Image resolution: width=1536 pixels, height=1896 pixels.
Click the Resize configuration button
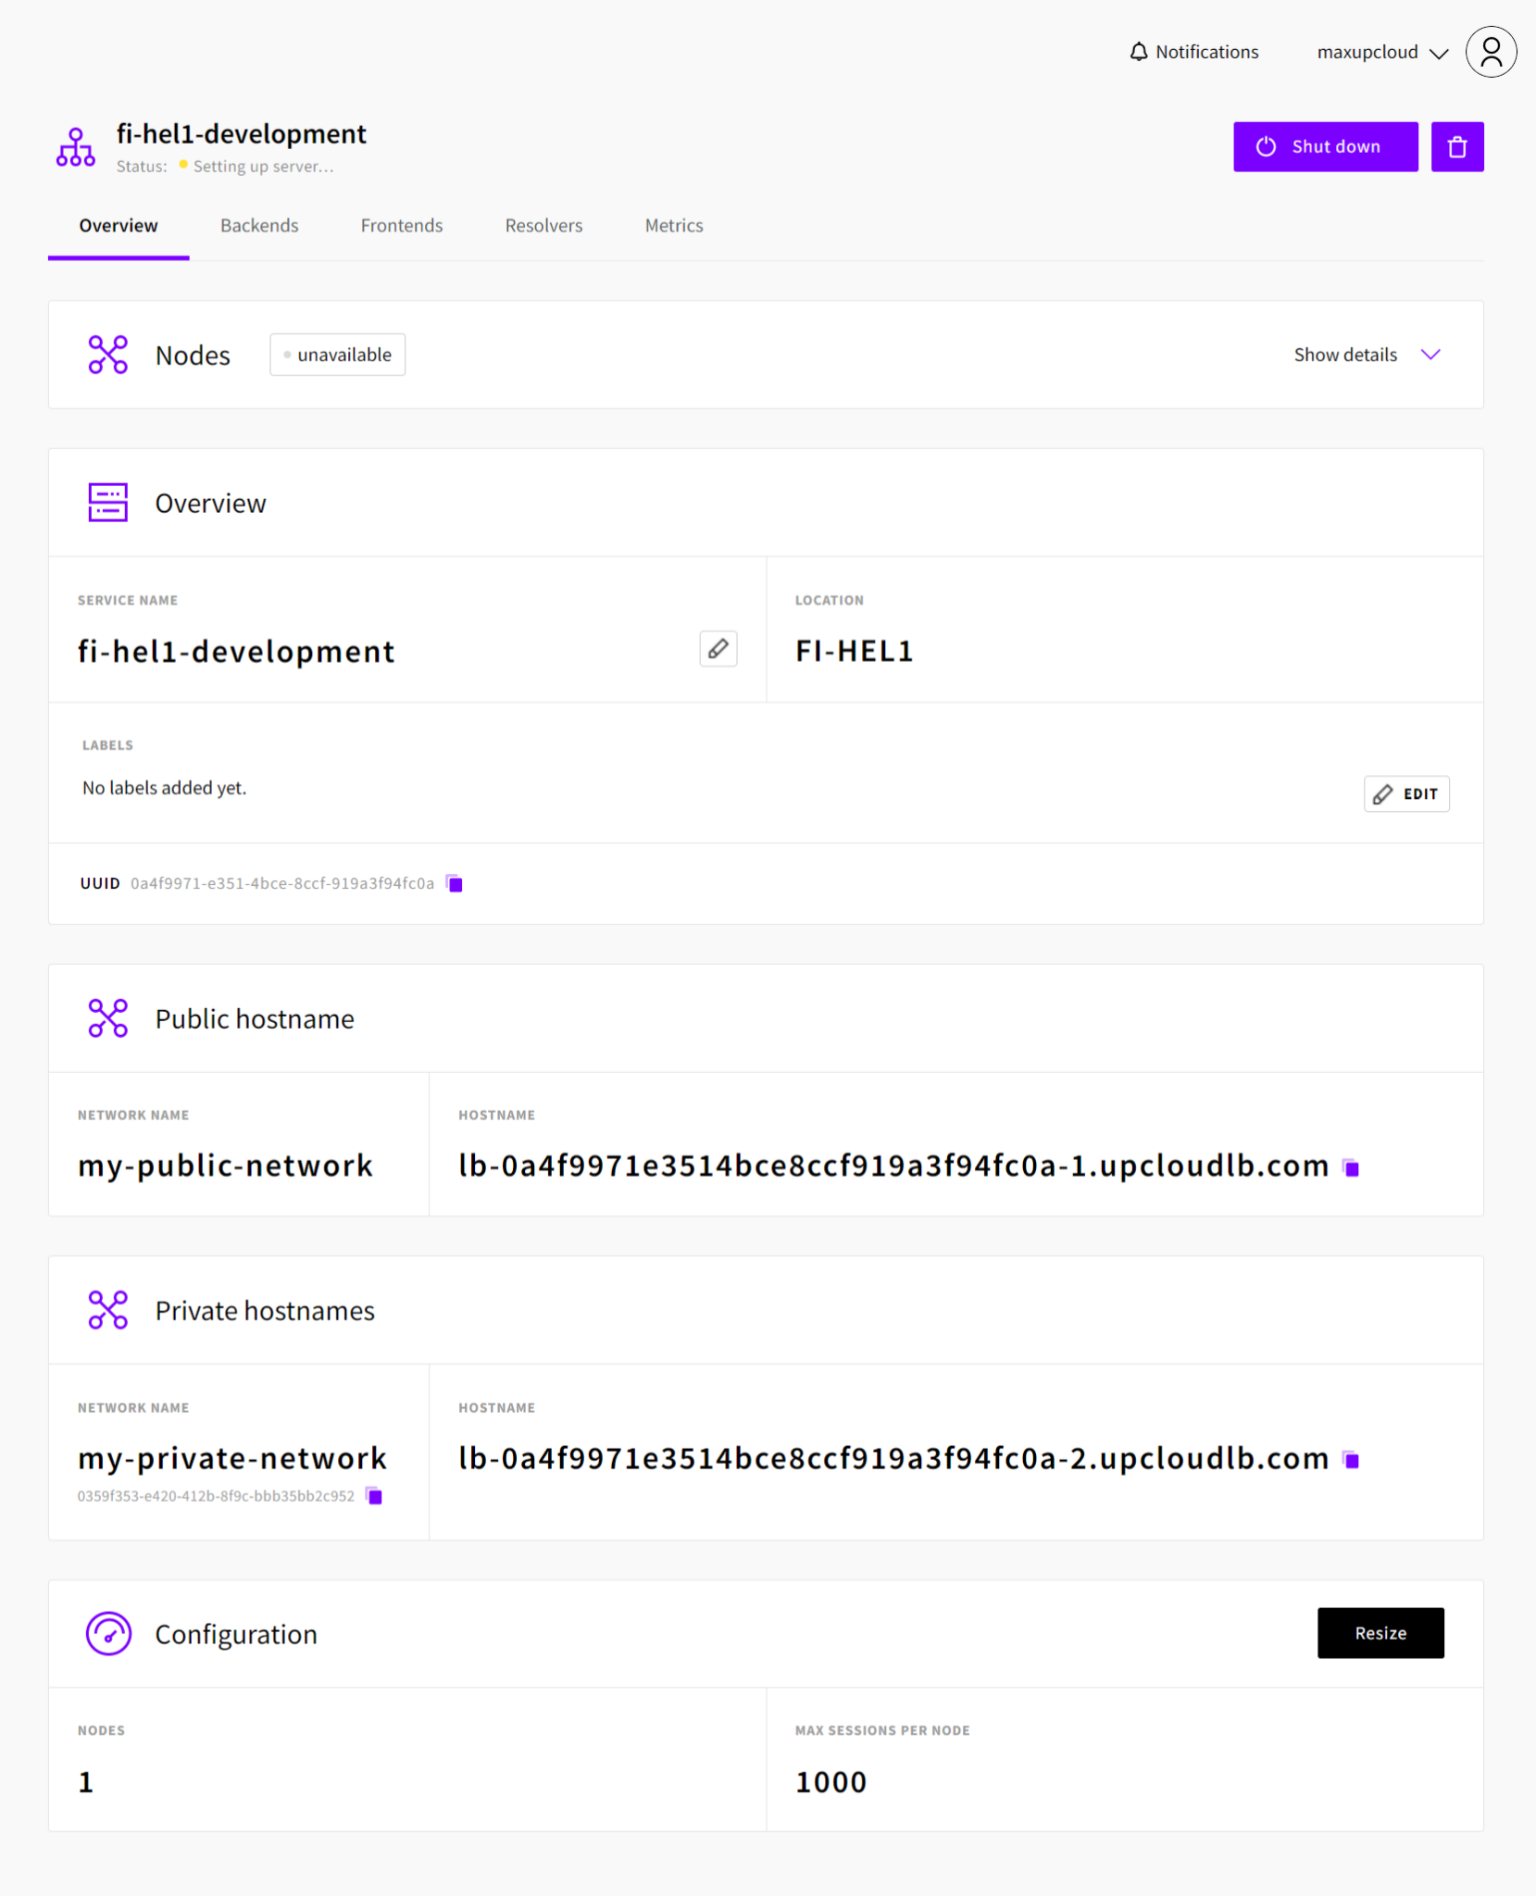point(1380,1633)
